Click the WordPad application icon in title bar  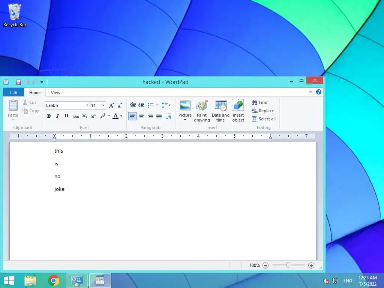point(6,82)
